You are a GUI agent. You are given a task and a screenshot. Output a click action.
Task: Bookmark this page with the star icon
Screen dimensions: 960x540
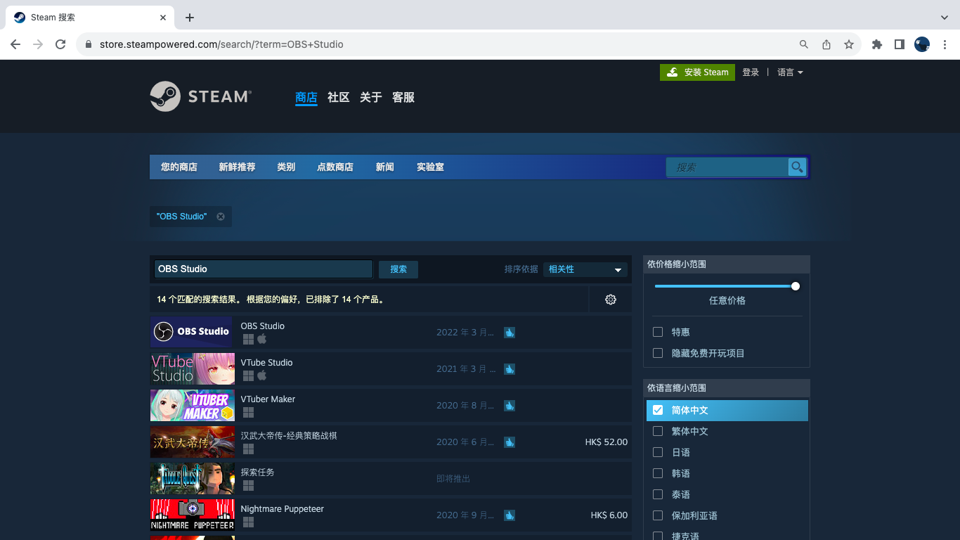849,44
